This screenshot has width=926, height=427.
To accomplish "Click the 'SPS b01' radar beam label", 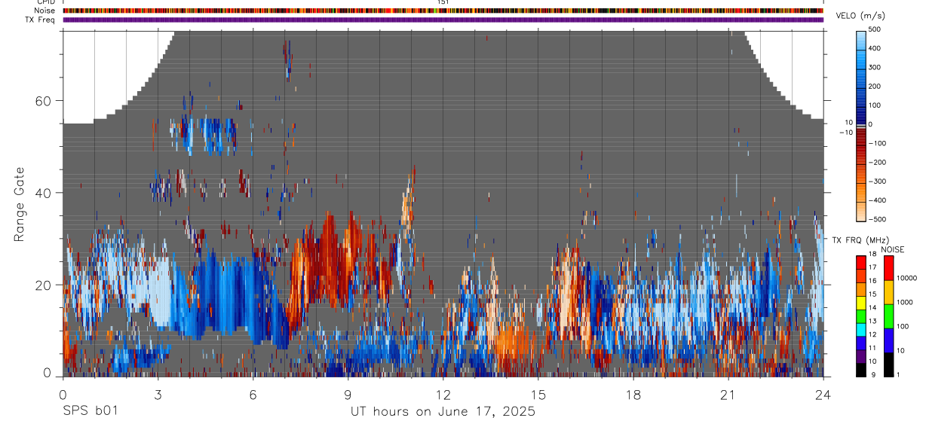I will (x=90, y=411).
